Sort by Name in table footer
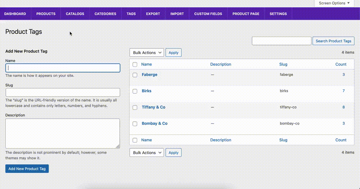The image size is (360, 189). coord(147,140)
